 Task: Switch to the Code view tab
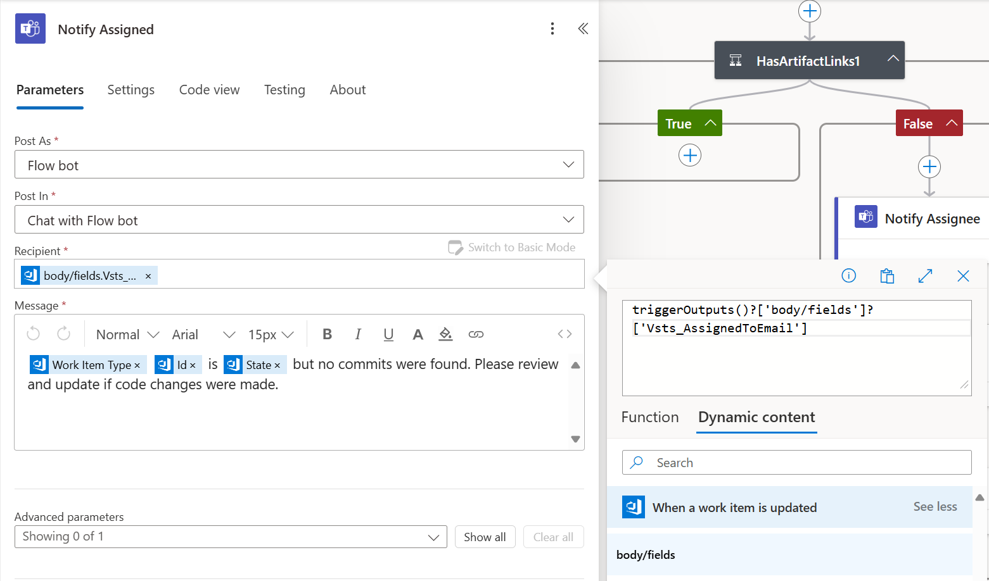tap(209, 90)
